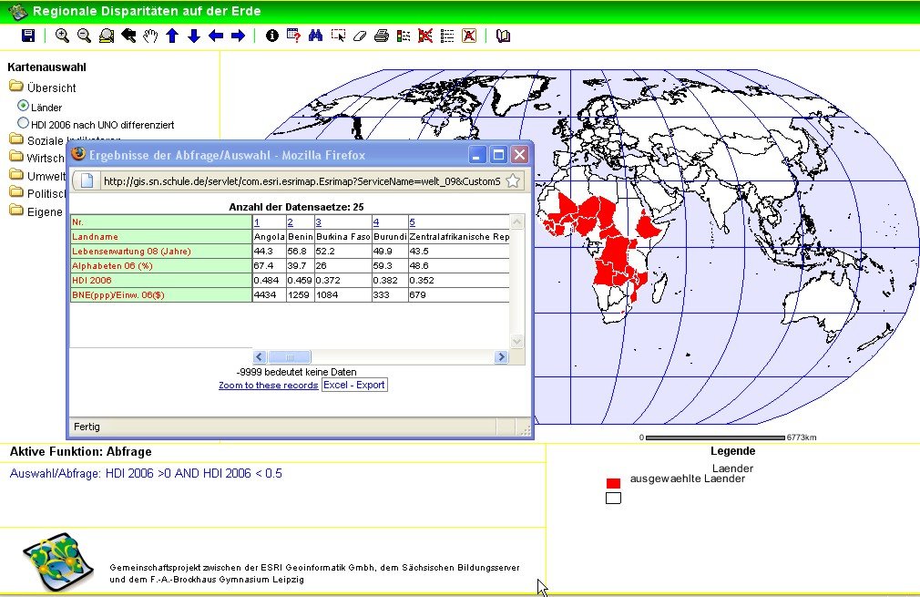
Task: Click the Angola cell in results table
Action: point(270,237)
